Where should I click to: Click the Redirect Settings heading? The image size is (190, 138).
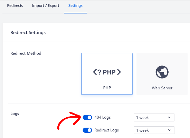[28, 32]
